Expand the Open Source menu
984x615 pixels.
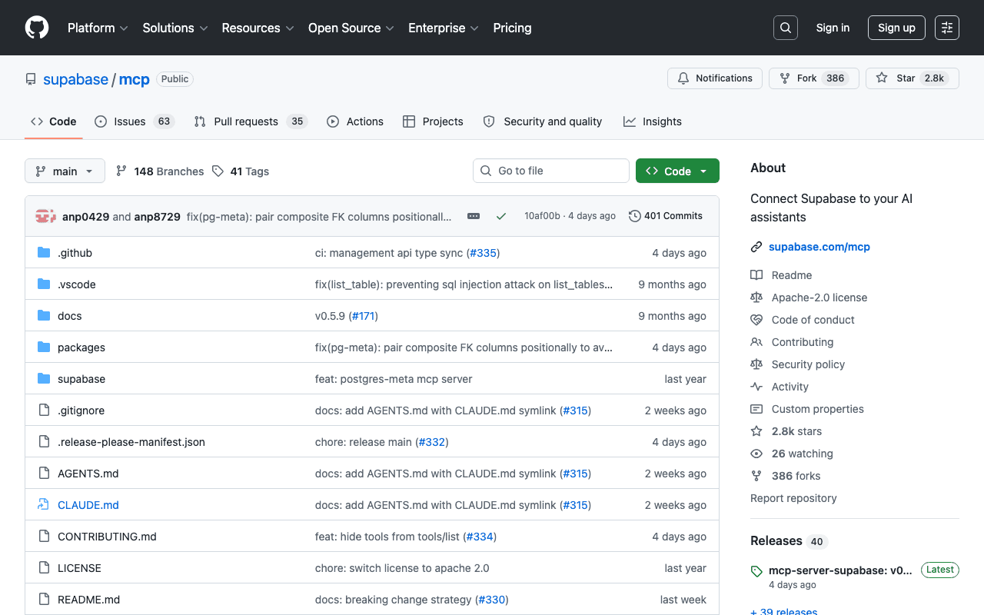(x=351, y=28)
